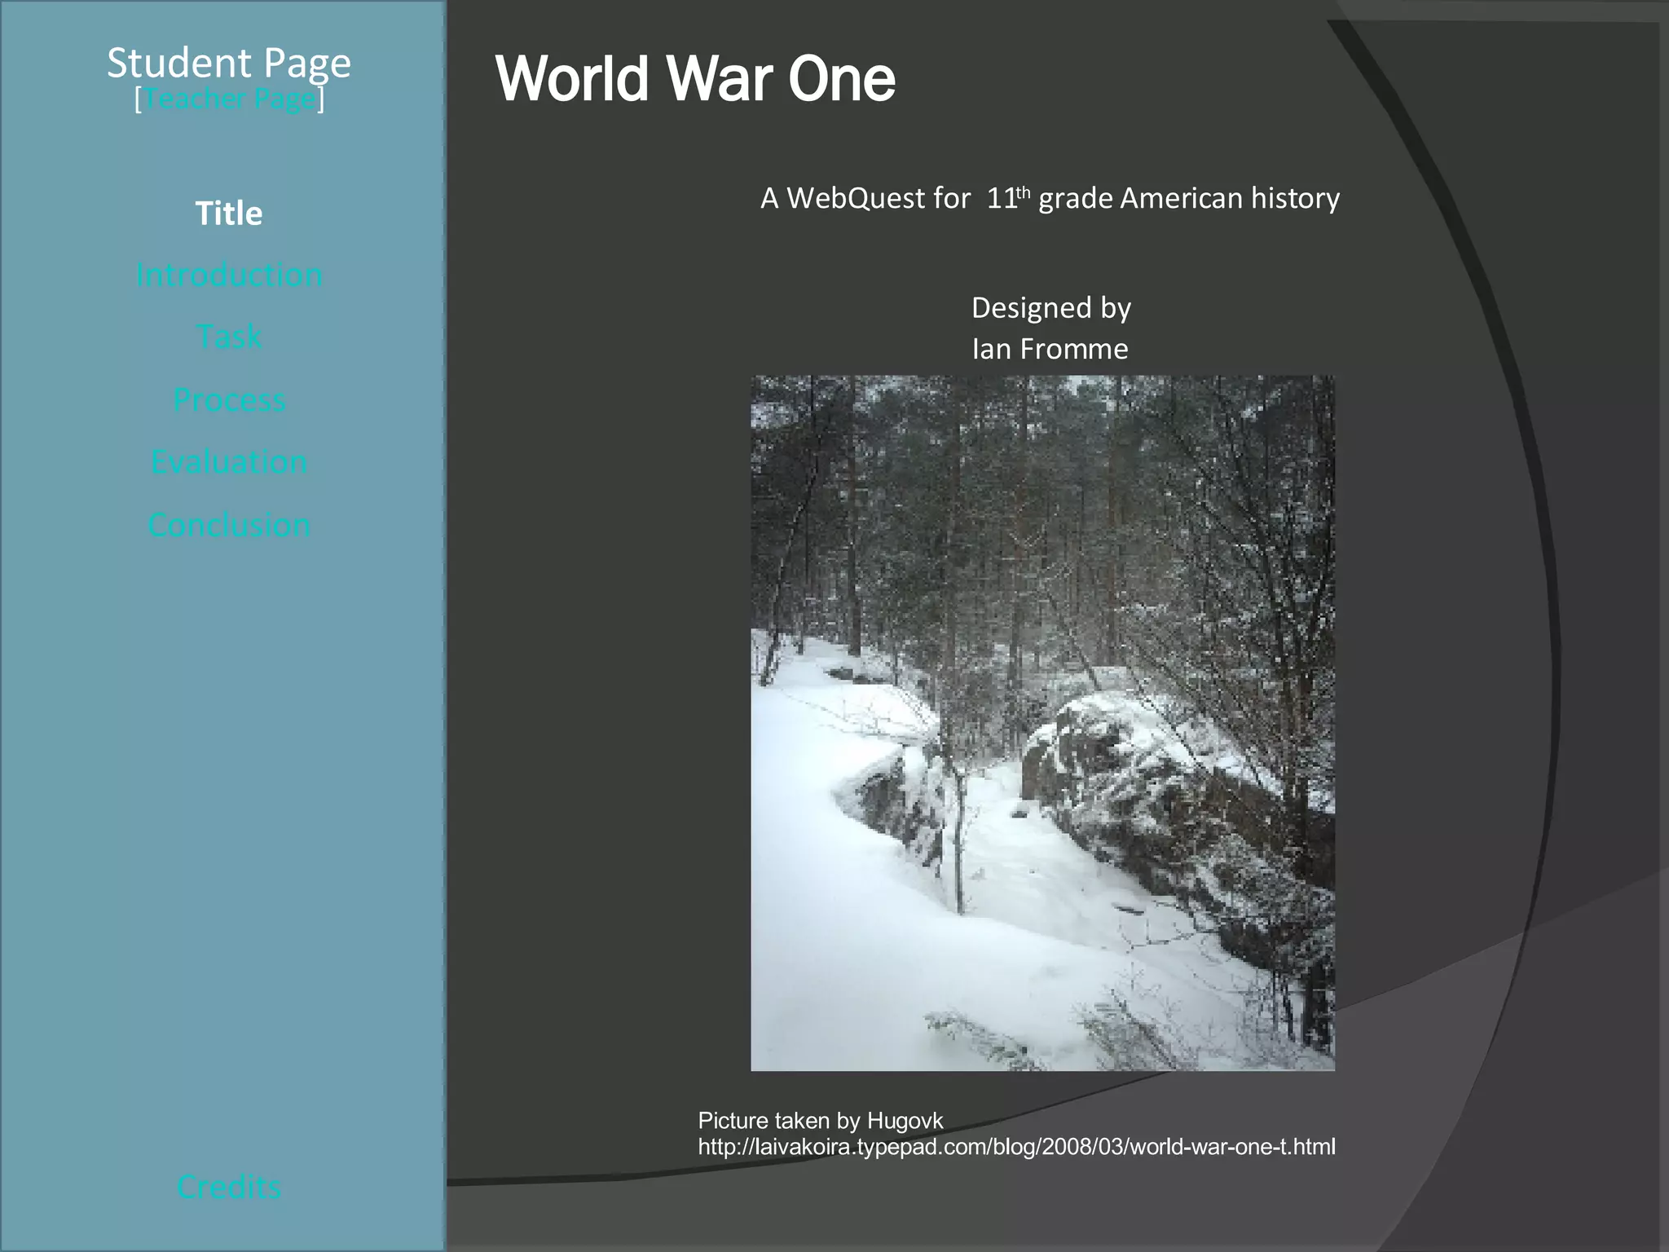The height and width of the screenshot is (1252, 1669).
Task: Click the author name Ian Fromme
Action: [x=1050, y=349]
